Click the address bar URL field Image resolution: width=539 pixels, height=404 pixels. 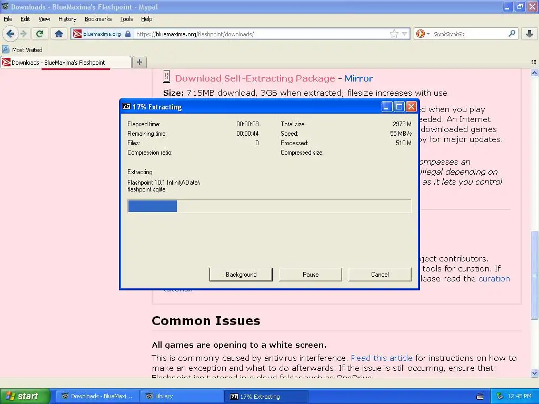261,34
